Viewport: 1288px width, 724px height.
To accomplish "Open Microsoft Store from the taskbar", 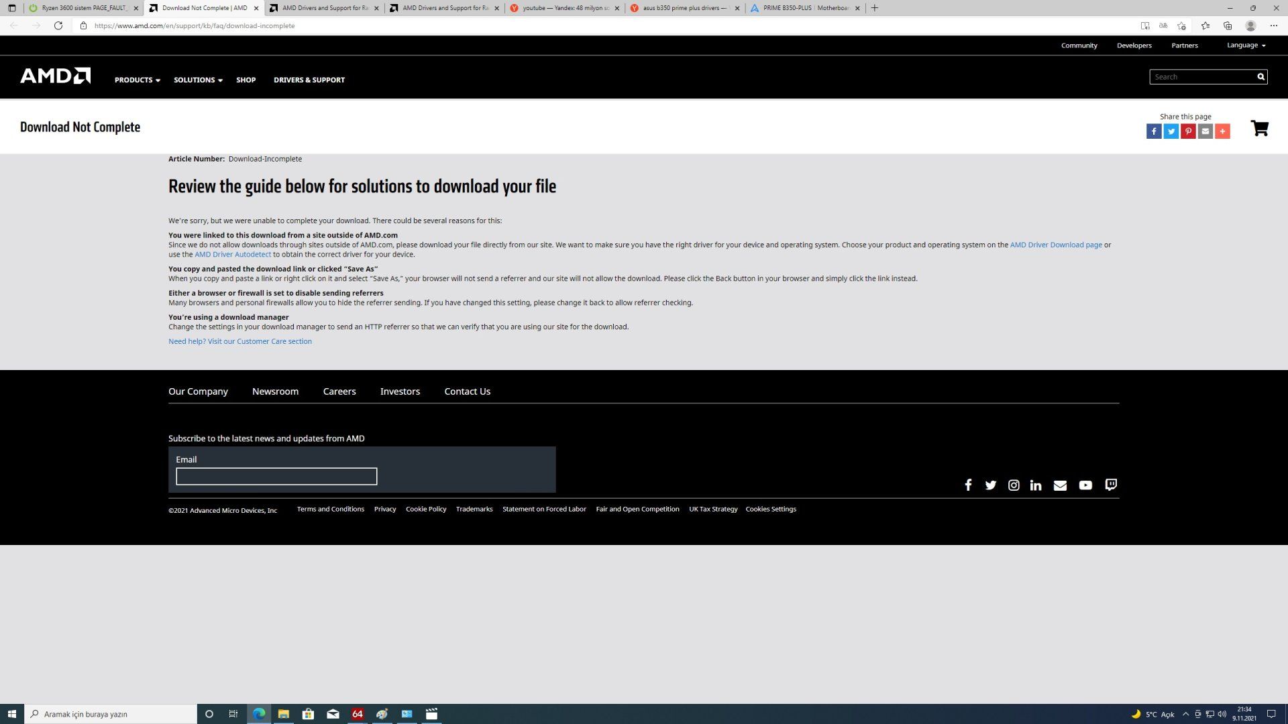I will tap(308, 714).
